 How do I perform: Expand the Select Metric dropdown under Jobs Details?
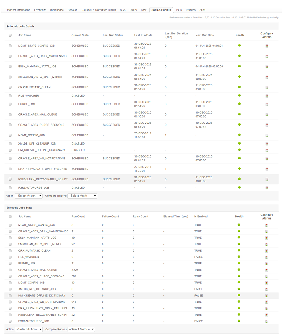[82, 196]
